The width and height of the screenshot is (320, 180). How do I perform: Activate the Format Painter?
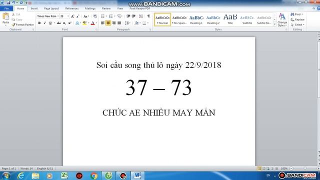[x=22, y=24]
